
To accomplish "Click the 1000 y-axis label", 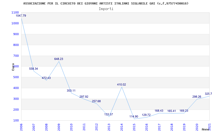I will pos(15,23).
